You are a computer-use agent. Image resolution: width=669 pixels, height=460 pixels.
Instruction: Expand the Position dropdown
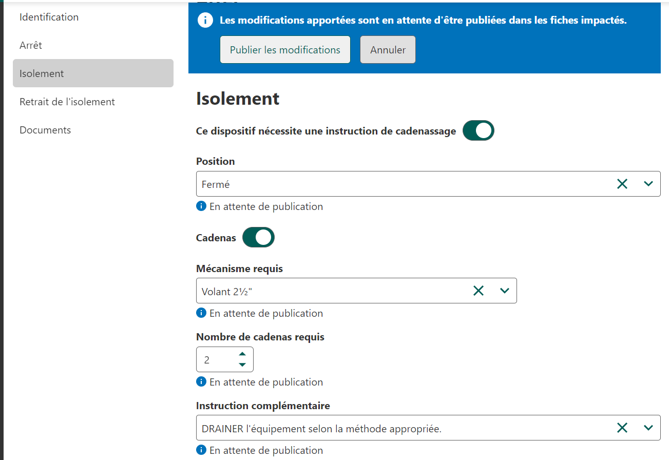[x=648, y=184]
